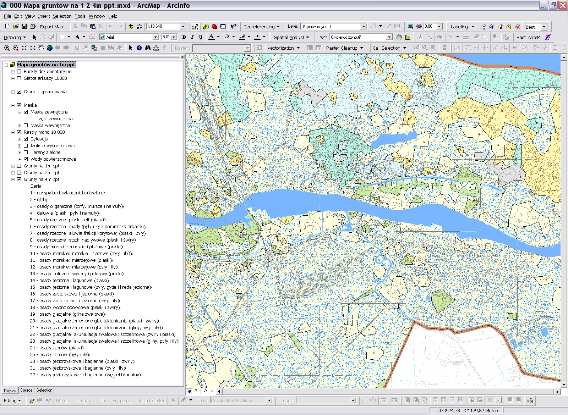Image resolution: width=568 pixels, height=415 pixels.
Task: Select the Zoom Out tool
Action: 15,48
